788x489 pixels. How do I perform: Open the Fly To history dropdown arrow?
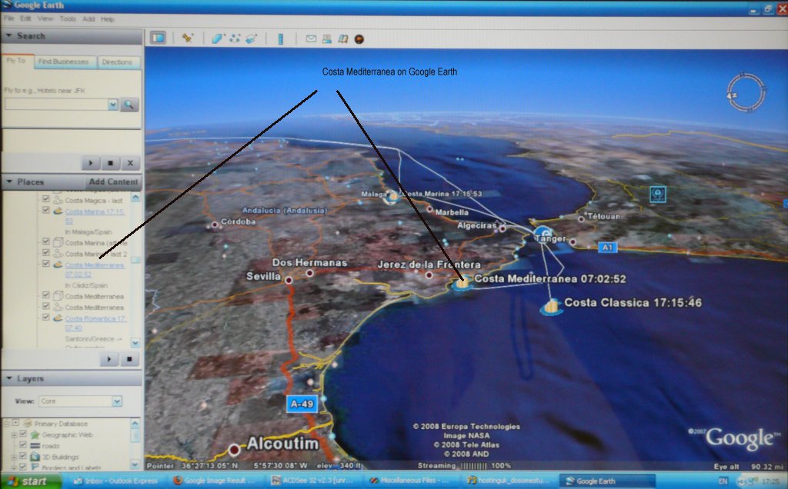point(113,105)
